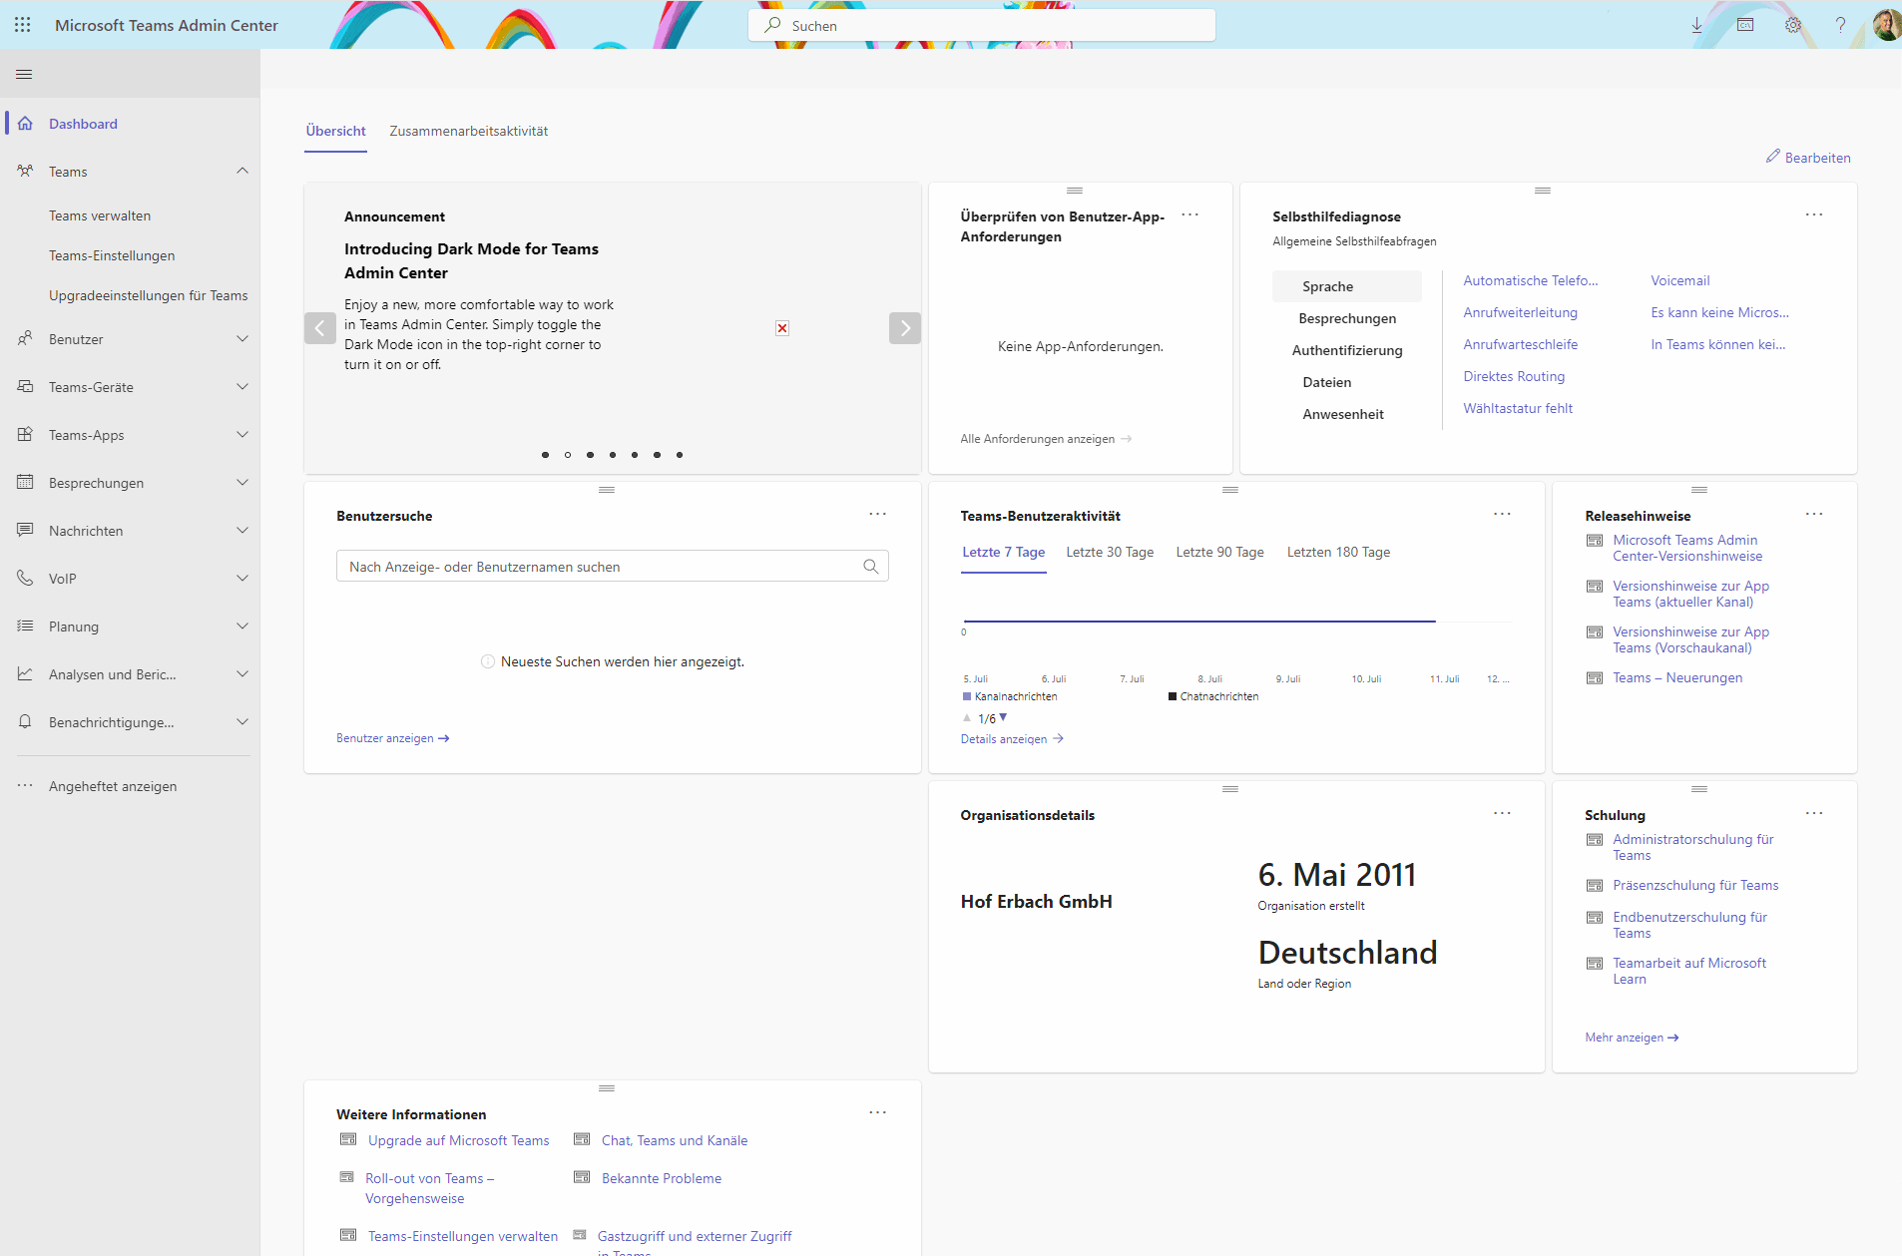The width and height of the screenshot is (1902, 1256).
Task: Select the fourth announcement carousel dot
Action: (612, 455)
